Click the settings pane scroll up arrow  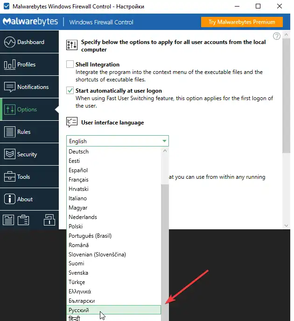[286, 35]
